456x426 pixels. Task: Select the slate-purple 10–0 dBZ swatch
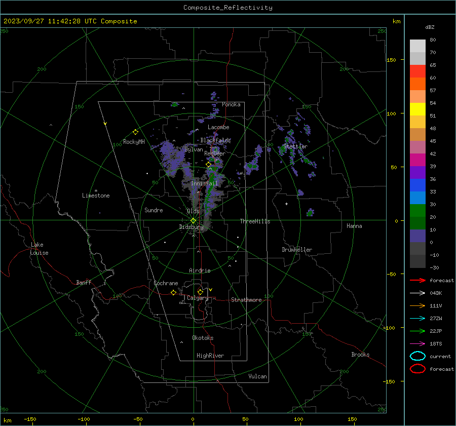[x=417, y=236]
